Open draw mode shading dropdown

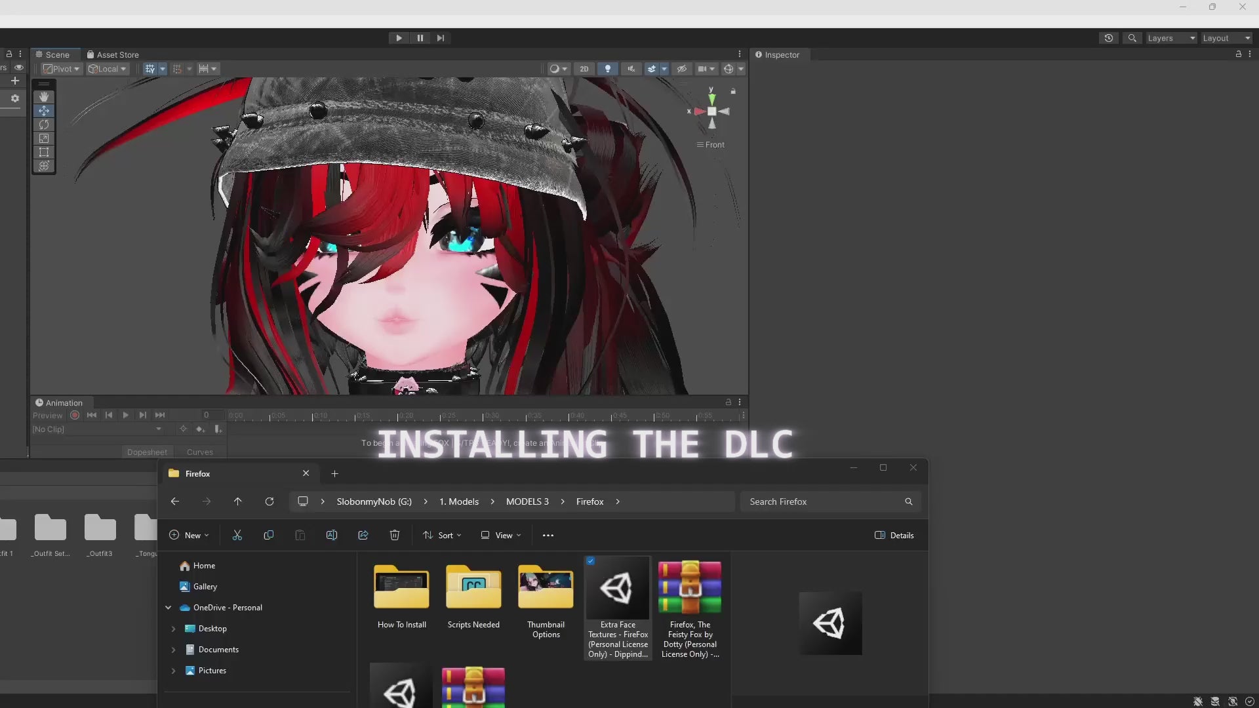[x=558, y=69]
